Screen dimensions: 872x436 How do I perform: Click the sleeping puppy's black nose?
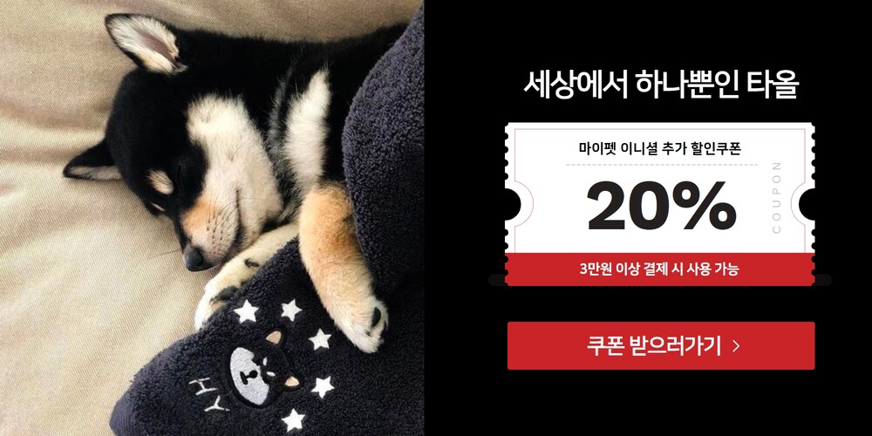(194, 259)
